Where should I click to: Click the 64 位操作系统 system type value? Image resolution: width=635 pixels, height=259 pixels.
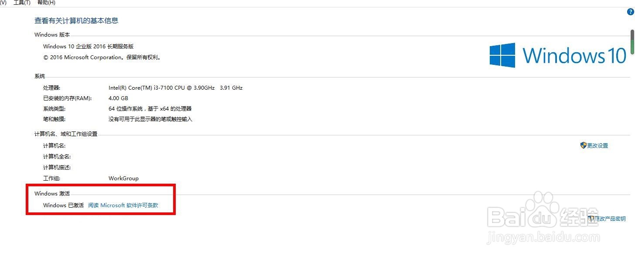click(150, 109)
